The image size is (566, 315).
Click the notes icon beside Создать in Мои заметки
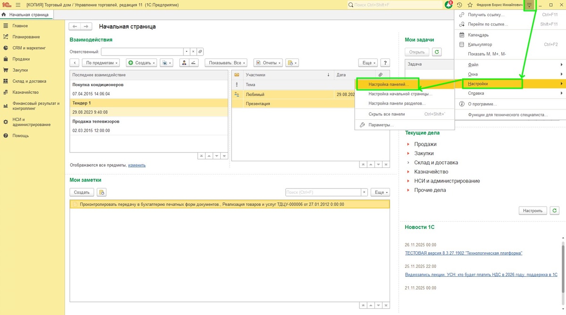point(101,192)
